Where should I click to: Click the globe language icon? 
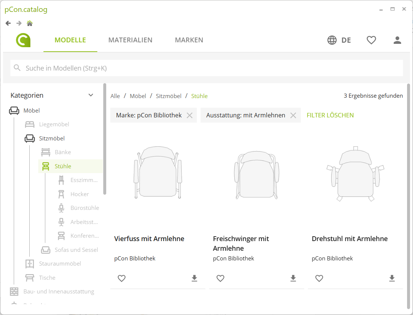pos(332,40)
